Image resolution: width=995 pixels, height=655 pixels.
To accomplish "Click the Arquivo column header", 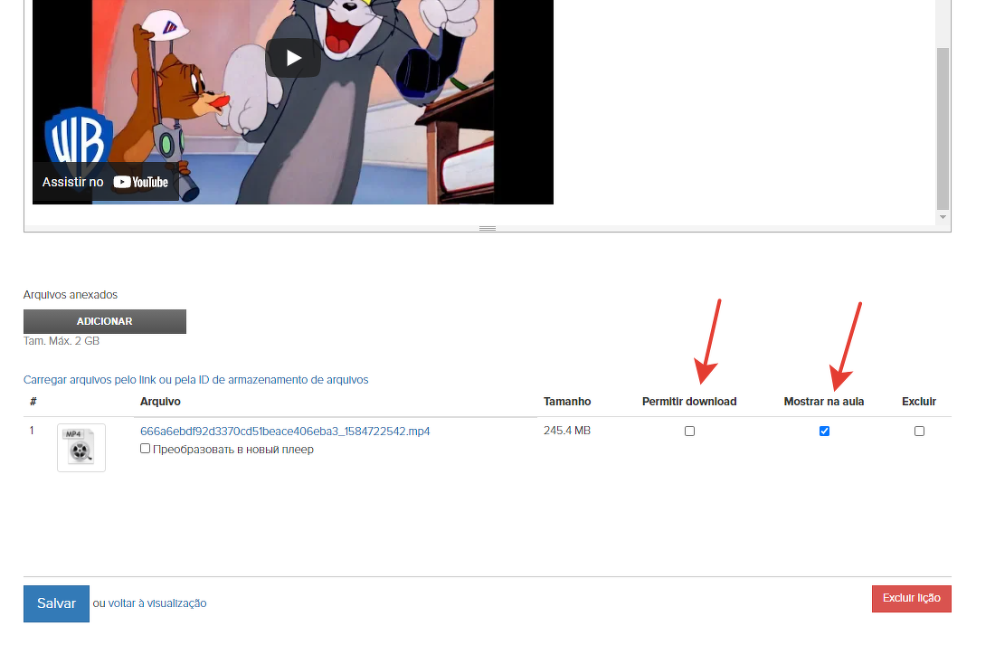I will (x=160, y=402).
